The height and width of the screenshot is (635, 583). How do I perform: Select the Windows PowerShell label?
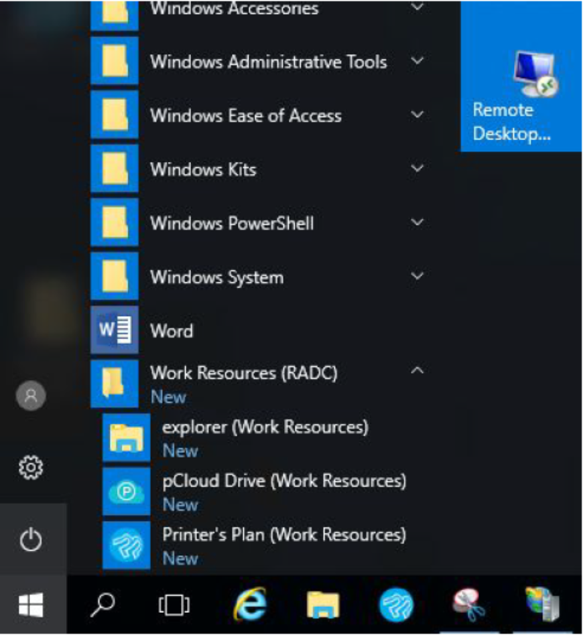[232, 224]
